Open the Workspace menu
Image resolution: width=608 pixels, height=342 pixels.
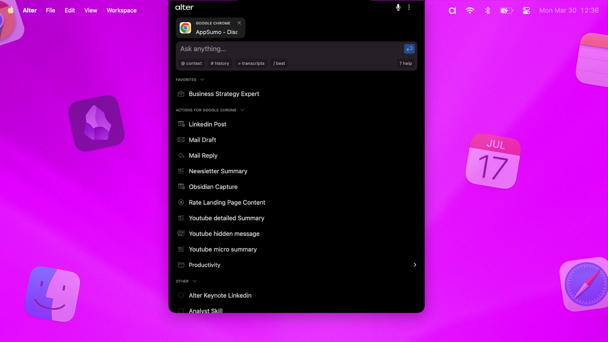pyautogui.click(x=122, y=10)
